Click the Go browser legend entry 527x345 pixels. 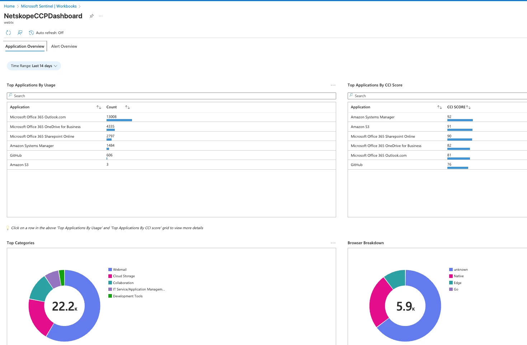[454, 289]
